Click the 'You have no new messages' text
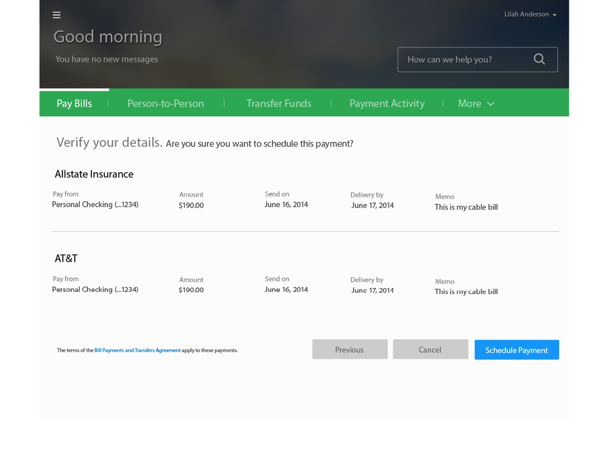Viewport: 608px width, 456px height. click(107, 59)
